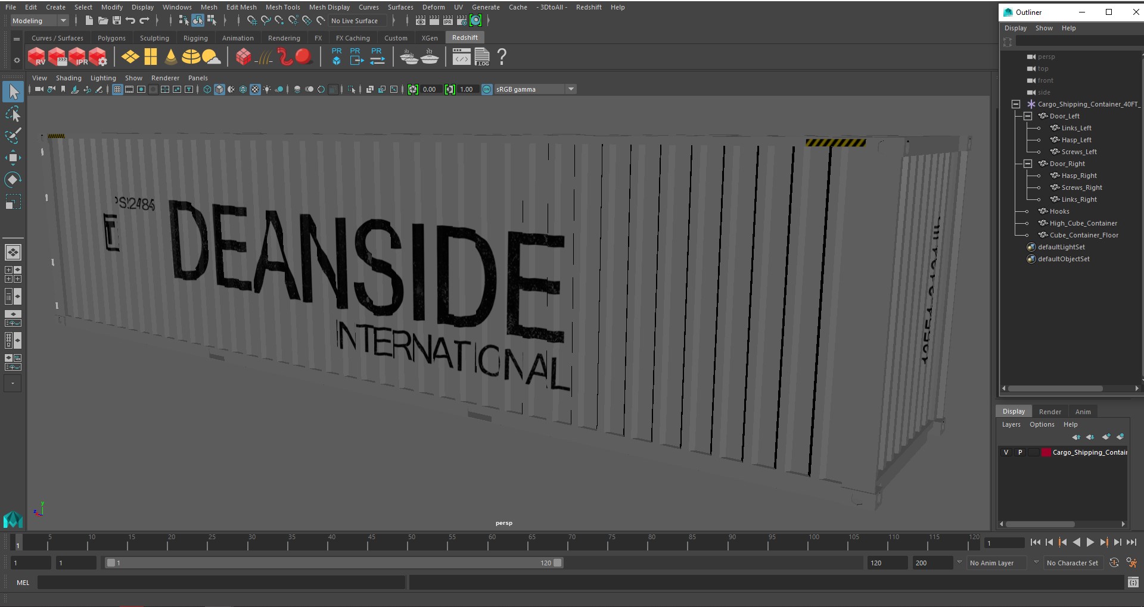
Task: Open the Outliner Show menu
Action: (x=1044, y=28)
